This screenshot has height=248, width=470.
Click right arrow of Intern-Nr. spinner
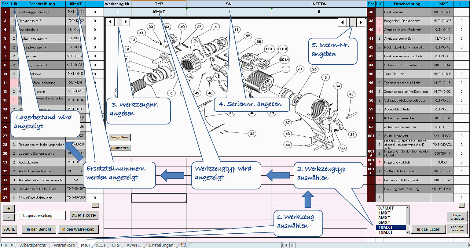(x=361, y=22)
